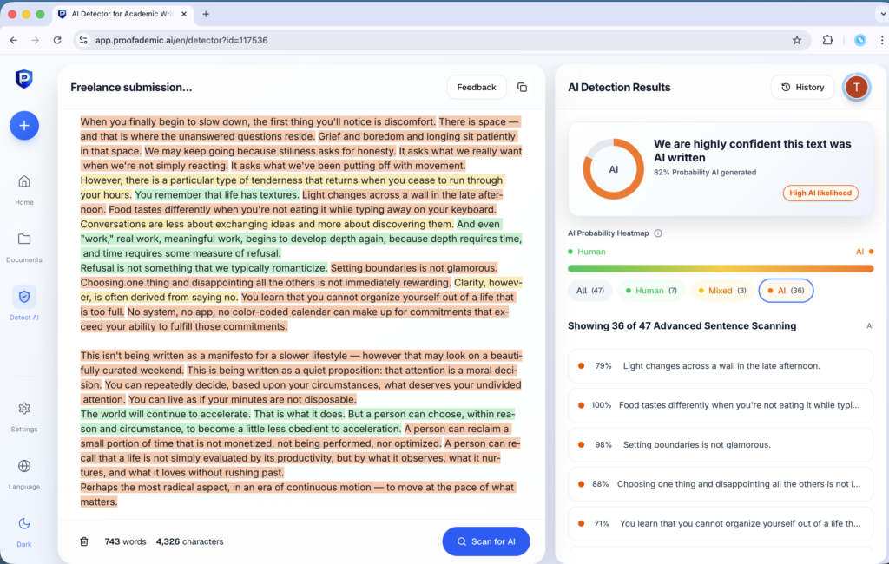Open the Language selector in the sidebar
The image size is (889, 564).
(x=23, y=475)
